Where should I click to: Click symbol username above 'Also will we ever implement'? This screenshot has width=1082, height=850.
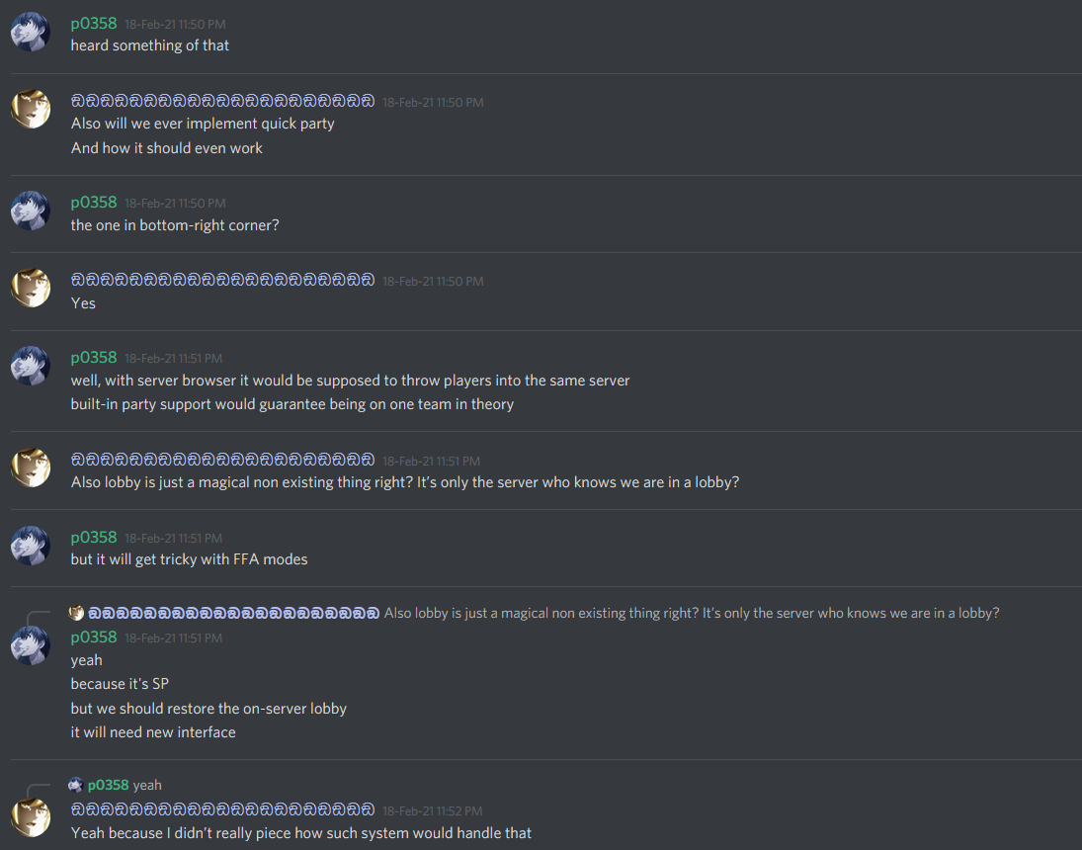tap(223, 102)
